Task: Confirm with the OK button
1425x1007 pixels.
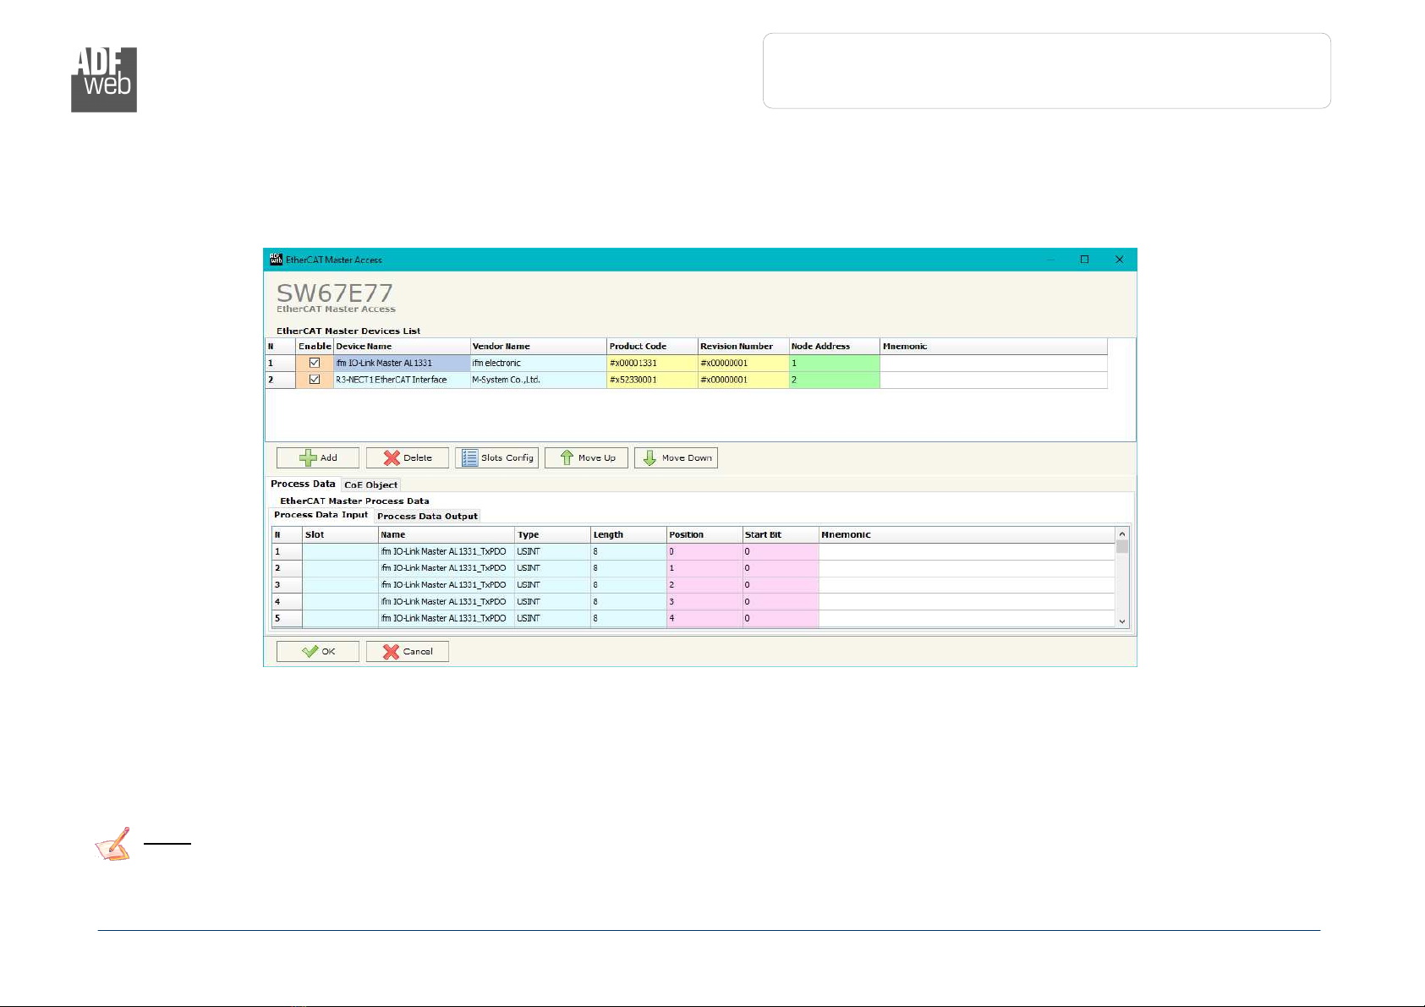Action: tap(318, 651)
